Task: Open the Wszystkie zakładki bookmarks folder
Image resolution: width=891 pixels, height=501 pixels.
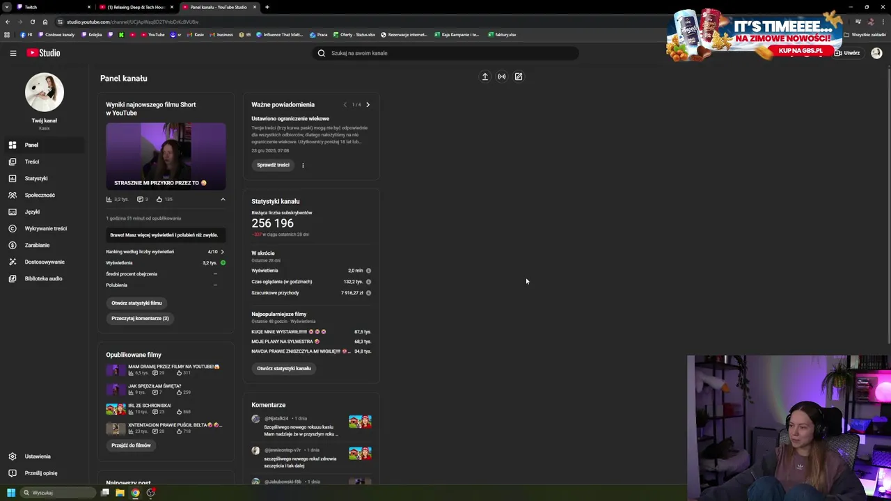Action: (x=865, y=35)
